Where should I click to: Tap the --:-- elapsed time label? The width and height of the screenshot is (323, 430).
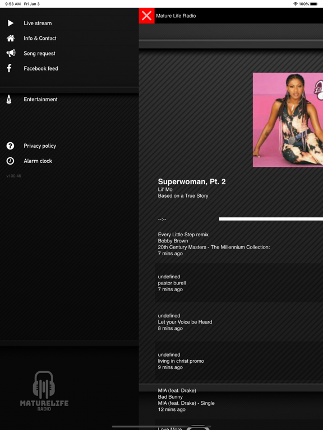162,219
